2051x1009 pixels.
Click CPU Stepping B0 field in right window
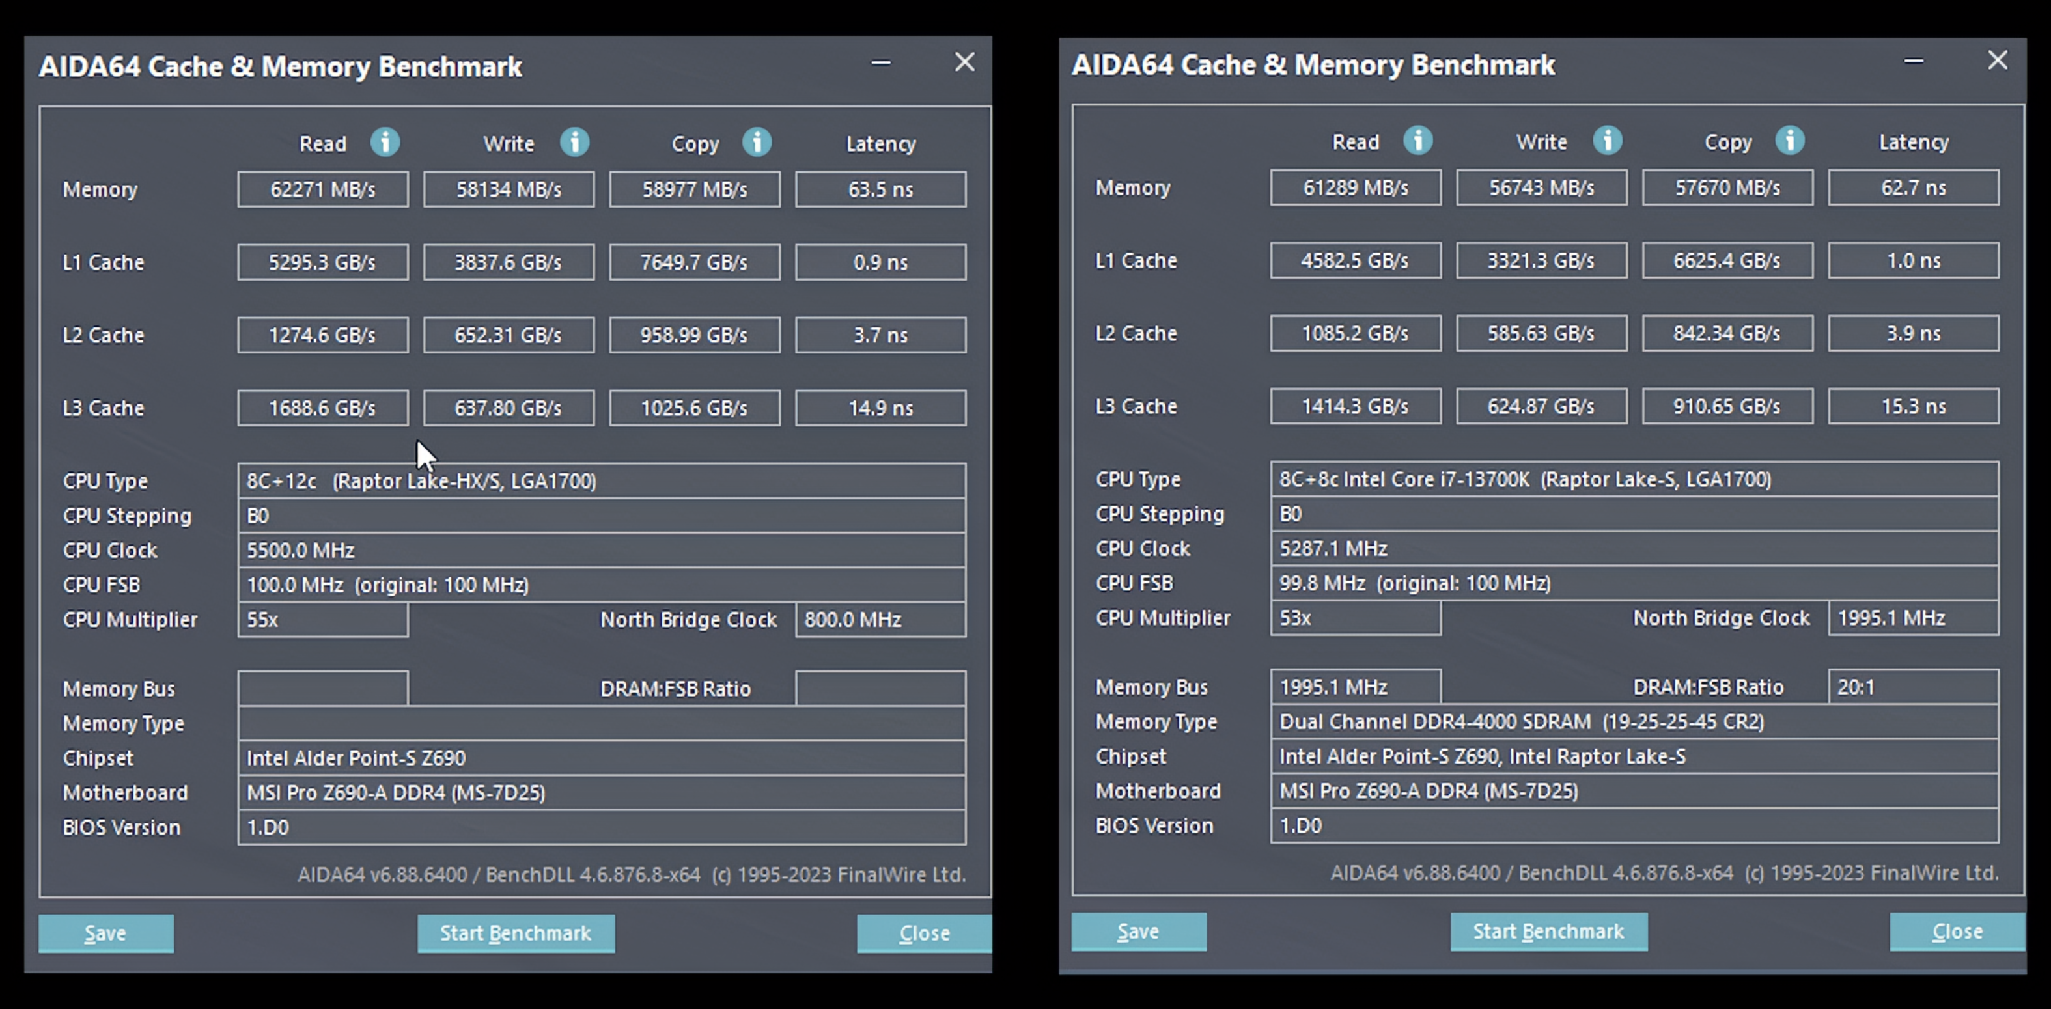[1634, 514]
